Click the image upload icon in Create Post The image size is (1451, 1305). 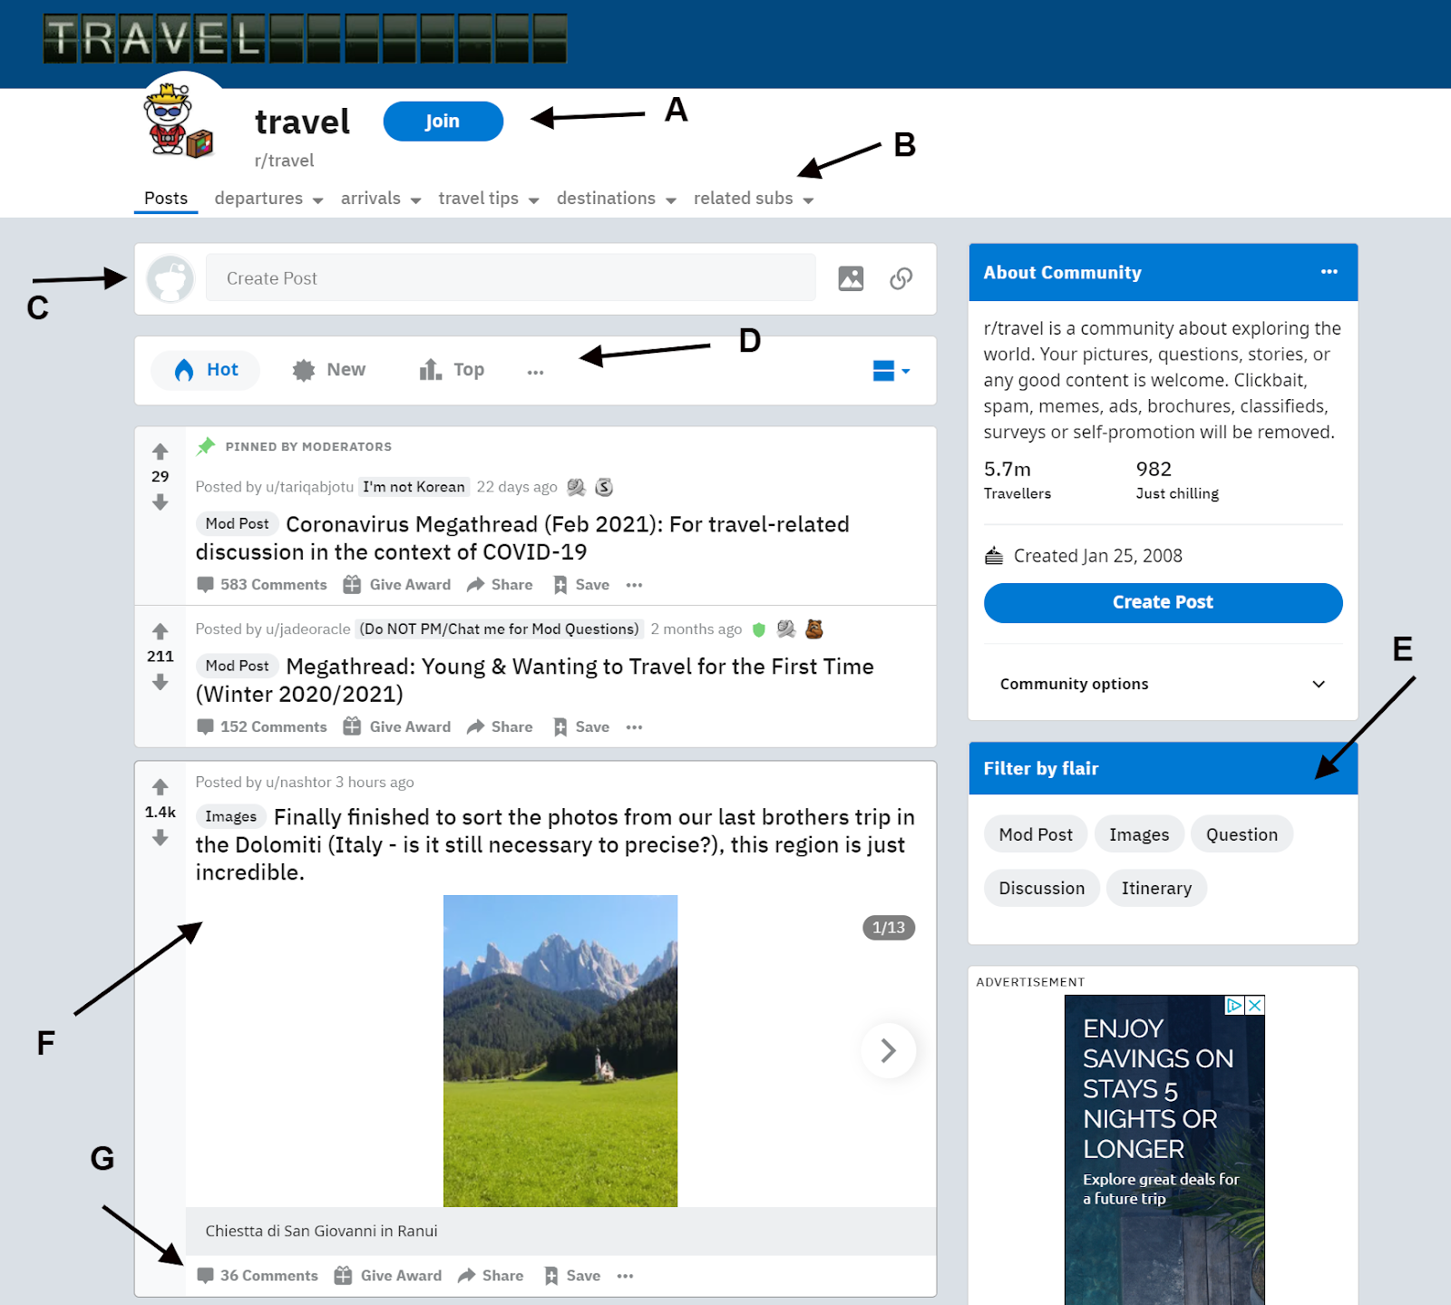[x=851, y=278]
